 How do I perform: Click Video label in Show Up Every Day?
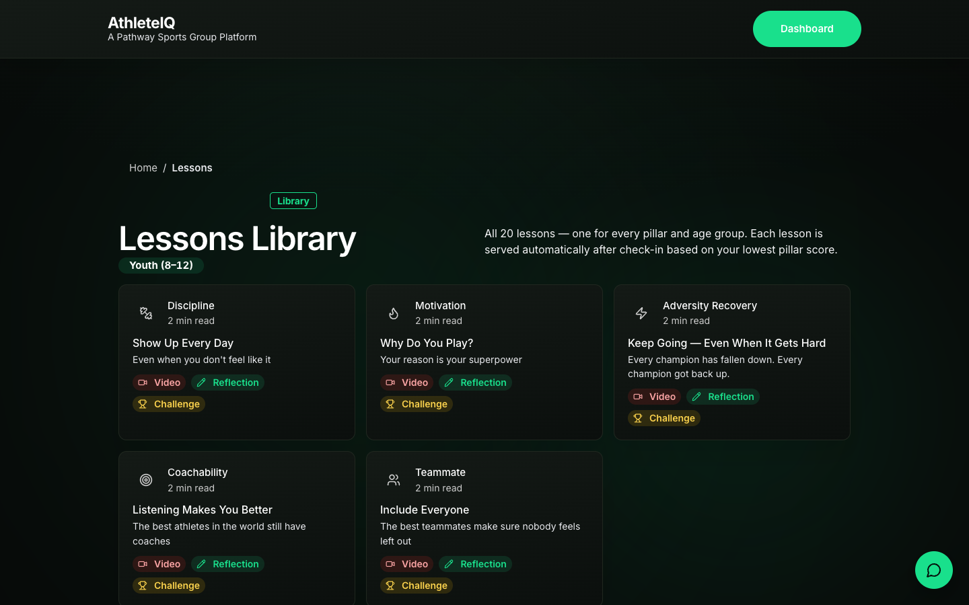167,382
